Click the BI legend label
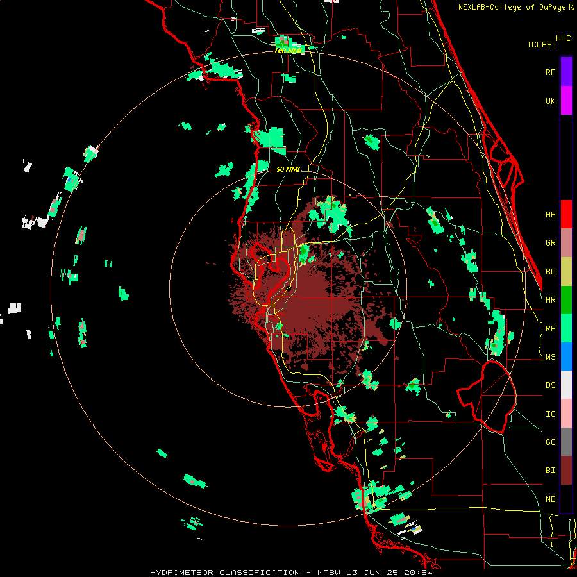The height and width of the screenshot is (577, 577). point(550,471)
